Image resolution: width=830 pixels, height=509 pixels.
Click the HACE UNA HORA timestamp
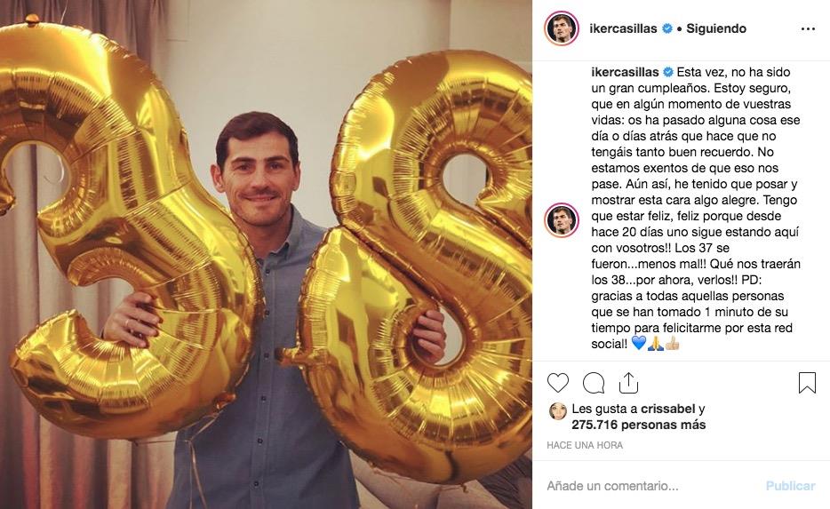pos(585,445)
